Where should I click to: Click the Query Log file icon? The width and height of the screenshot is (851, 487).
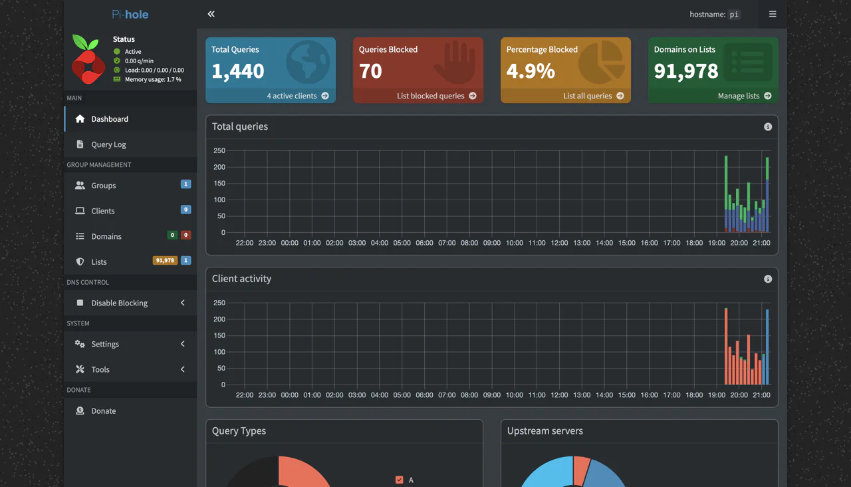coord(80,144)
